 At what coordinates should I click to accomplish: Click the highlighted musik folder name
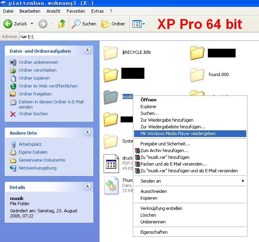click(x=128, y=97)
